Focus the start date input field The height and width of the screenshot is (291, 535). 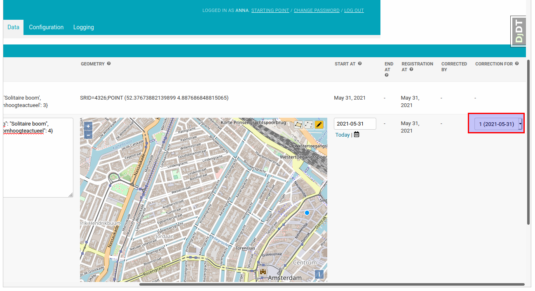(355, 124)
